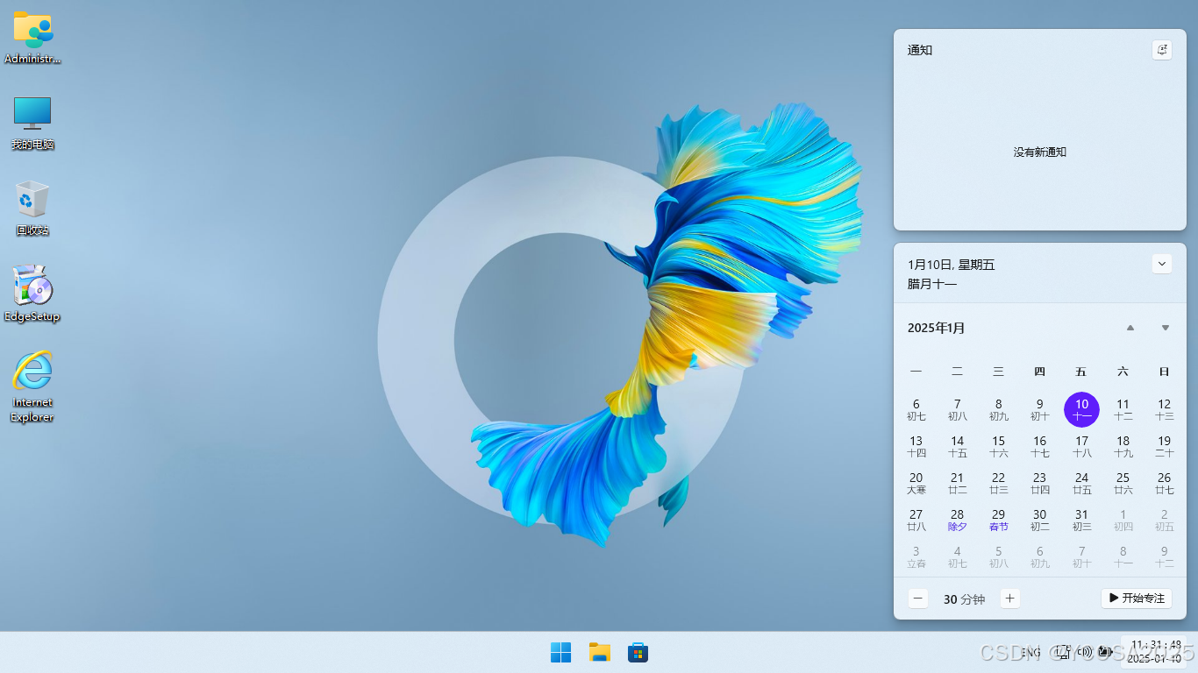Viewport: 1198px width, 673px height.
Task: Open notification settings icon beside 通知
Action: click(x=1162, y=50)
